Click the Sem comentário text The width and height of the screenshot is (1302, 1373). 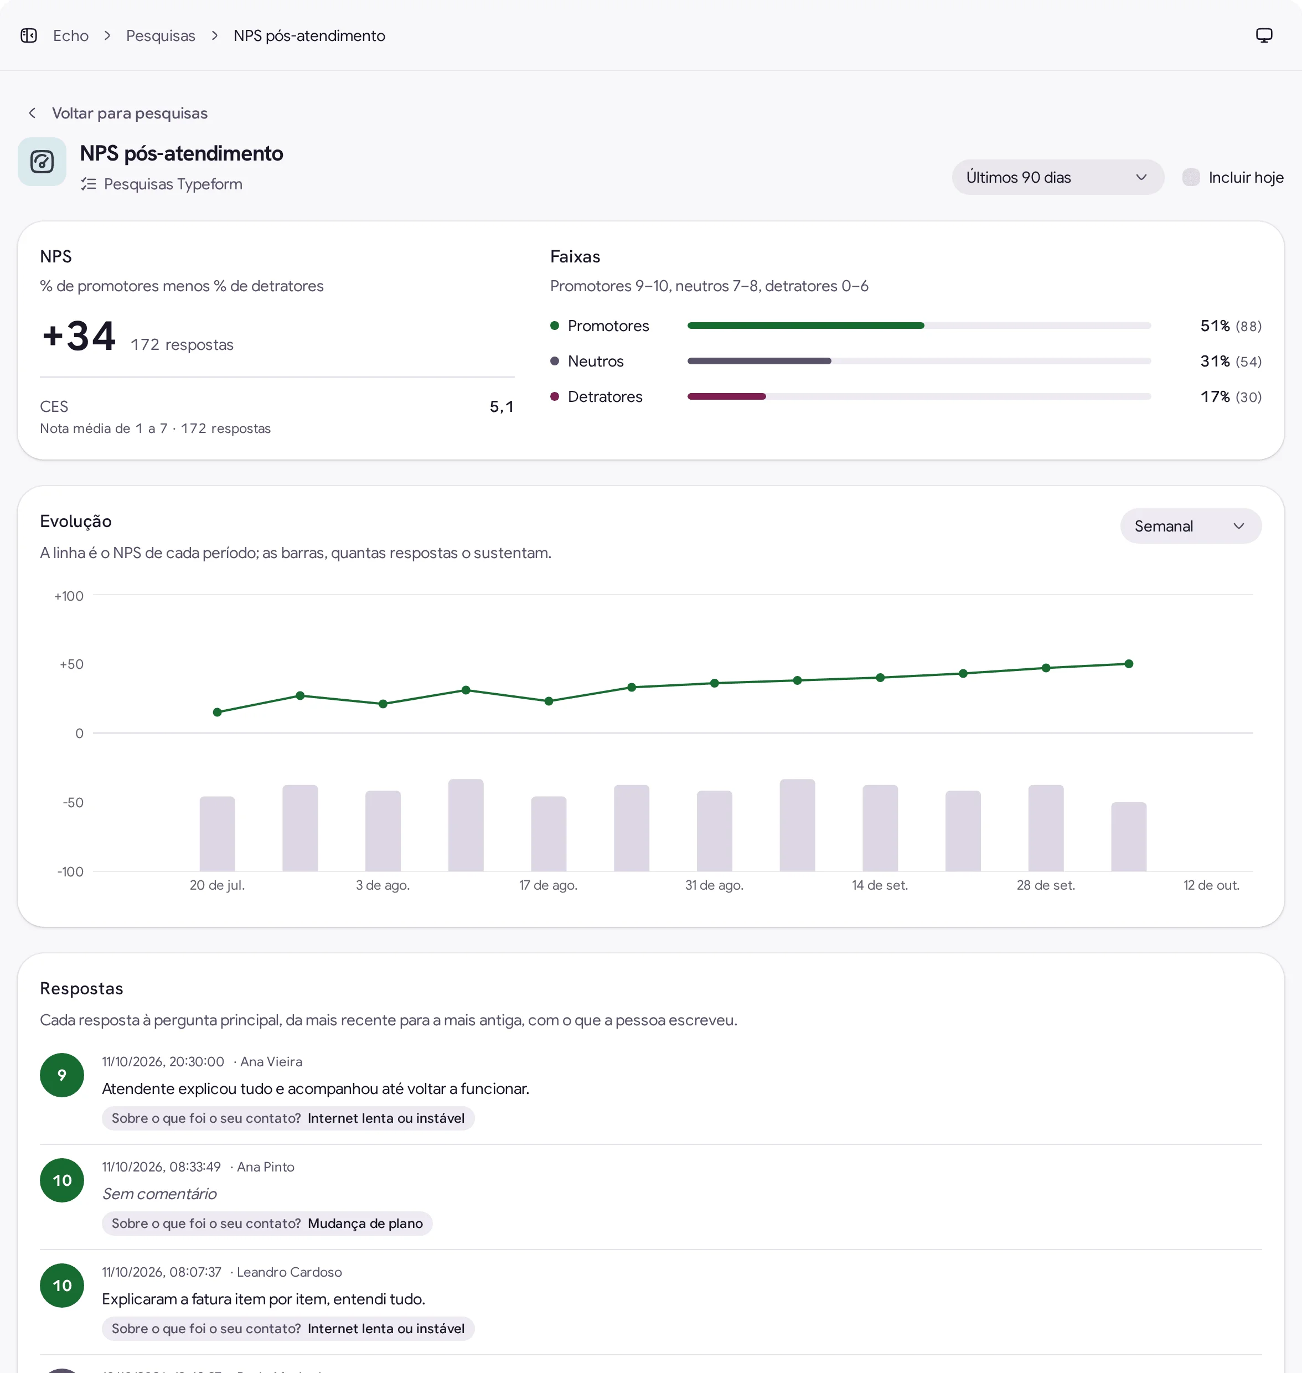[x=159, y=1194]
